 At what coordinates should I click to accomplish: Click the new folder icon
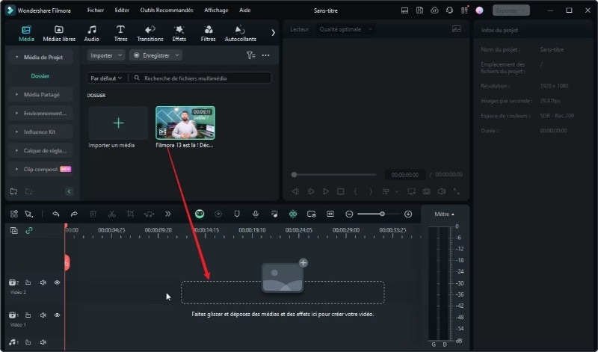coord(13,191)
